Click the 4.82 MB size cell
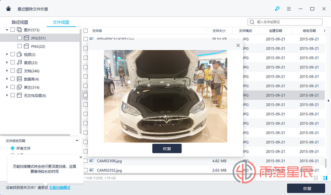Screen dimensions: 331x195 click(x=219, y=161)
